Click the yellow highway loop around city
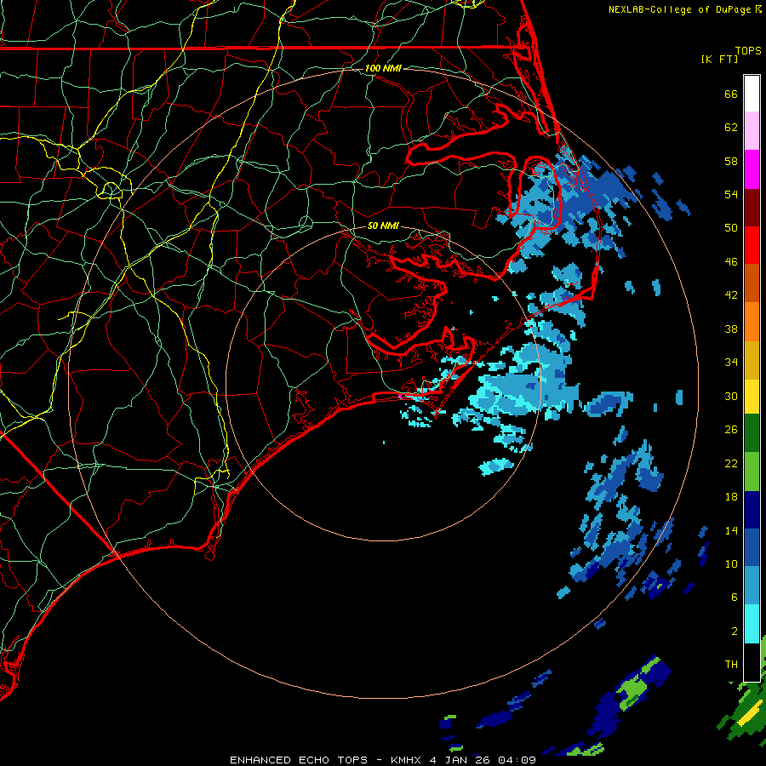 [111, 191]
